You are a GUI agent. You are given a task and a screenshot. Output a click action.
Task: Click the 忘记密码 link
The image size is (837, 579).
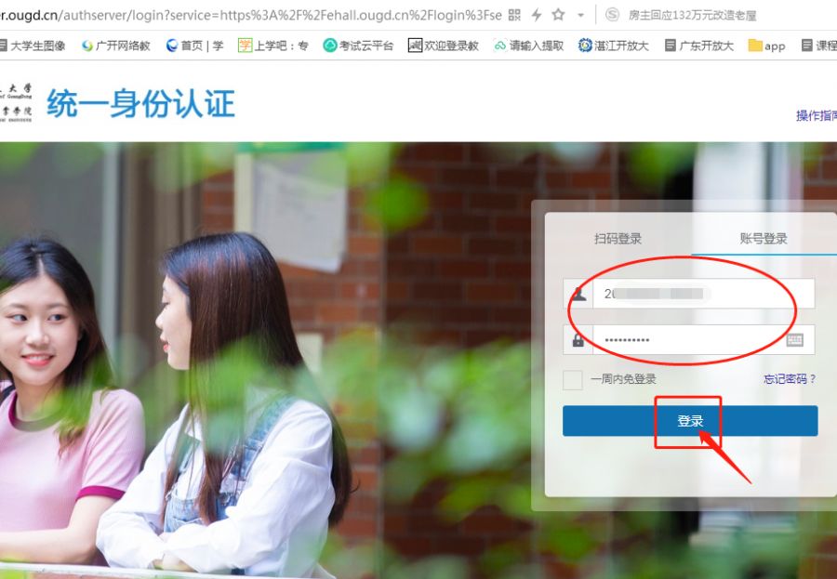pos(789,379)
